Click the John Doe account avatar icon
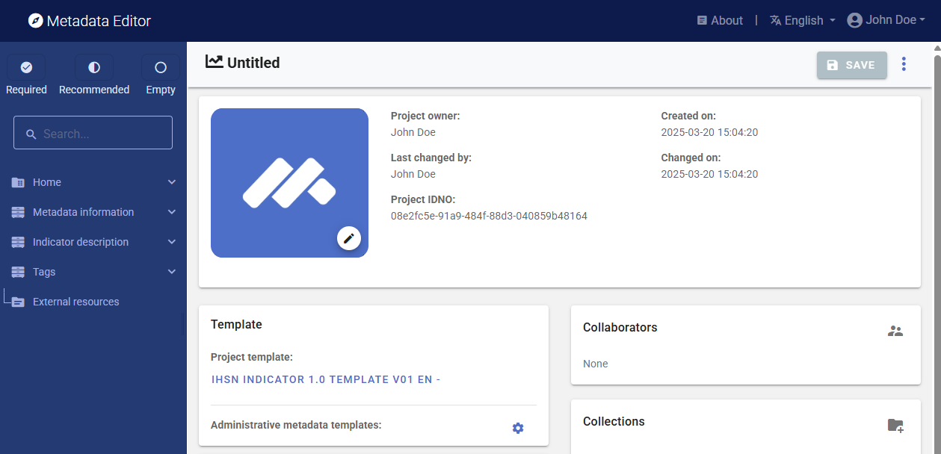The width and height of the screenshot is (941, 454). click(x=854, y=21)
